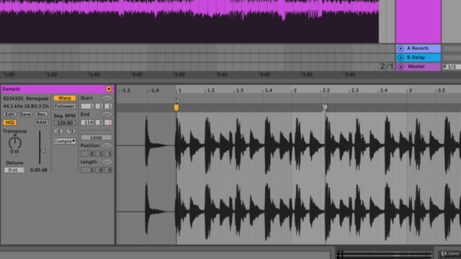Click the Position bar field showing -2
The height and width of the screenshot is (259, 461).
tap(87, 153)
